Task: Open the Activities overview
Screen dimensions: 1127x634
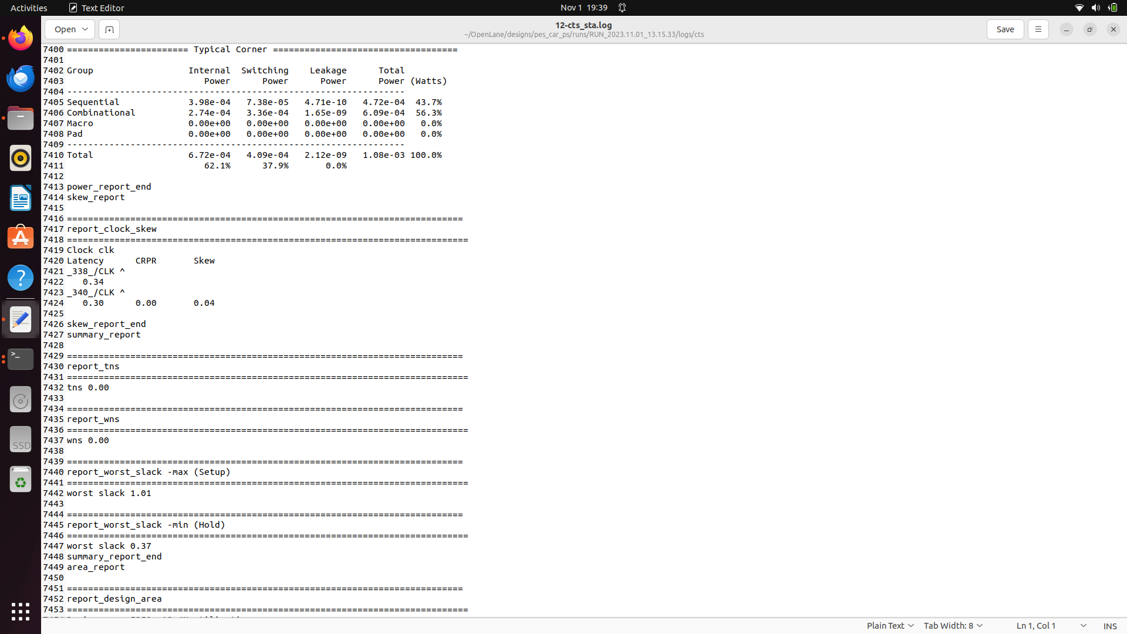Action: pyautogui.click(x=29, y=8)
